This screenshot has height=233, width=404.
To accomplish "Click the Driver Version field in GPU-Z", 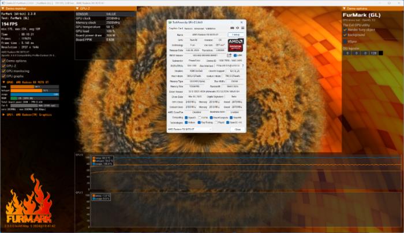I will pyautogui.click(x=214, y=91).
